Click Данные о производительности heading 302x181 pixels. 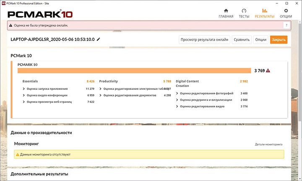coord(41,133)
